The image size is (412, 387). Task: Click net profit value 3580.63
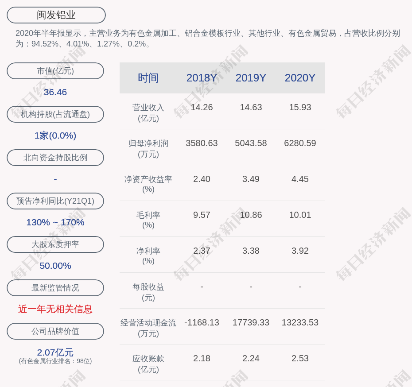[x=202, y=143]
